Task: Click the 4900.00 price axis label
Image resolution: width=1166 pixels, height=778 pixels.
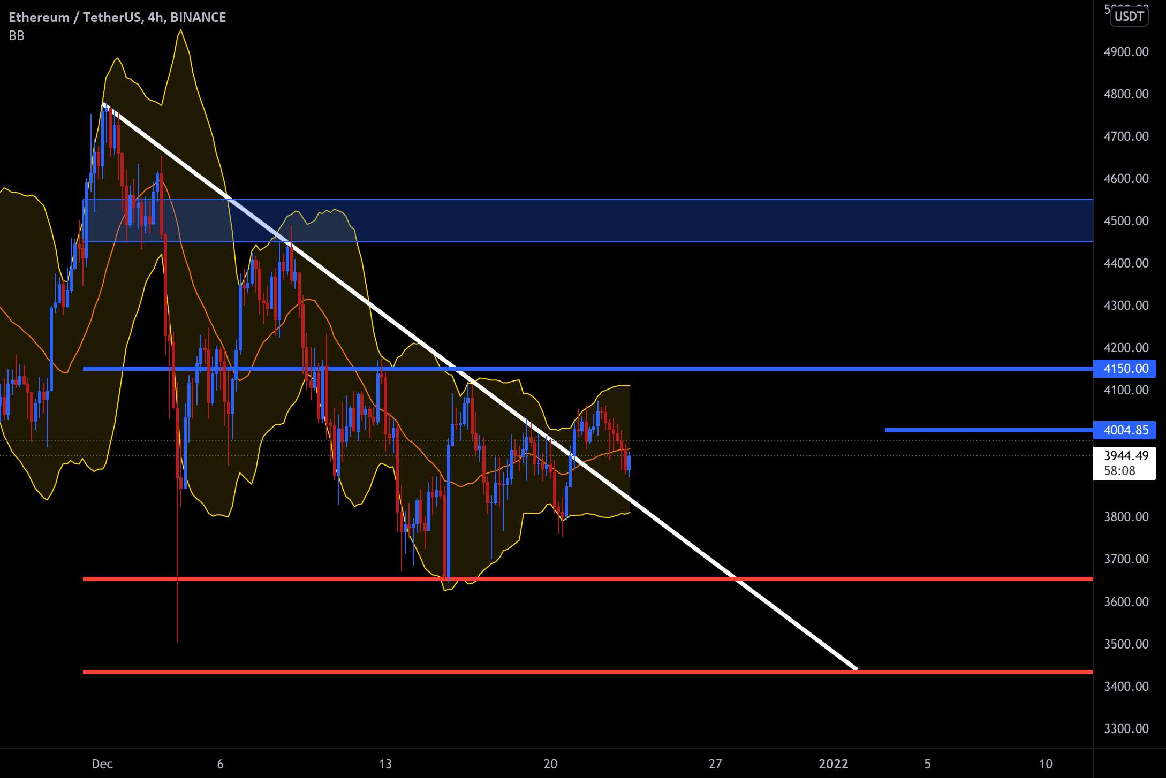Action: click(x=1126, y=52)
